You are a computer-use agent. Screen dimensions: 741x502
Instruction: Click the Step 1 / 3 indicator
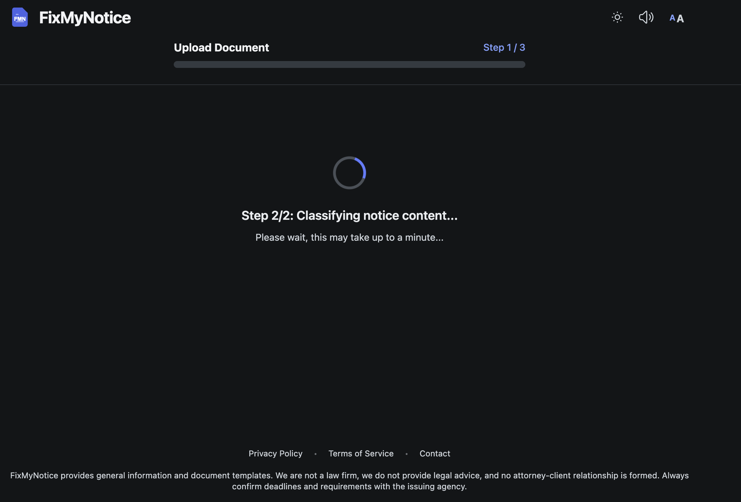(x=504, y=47)
